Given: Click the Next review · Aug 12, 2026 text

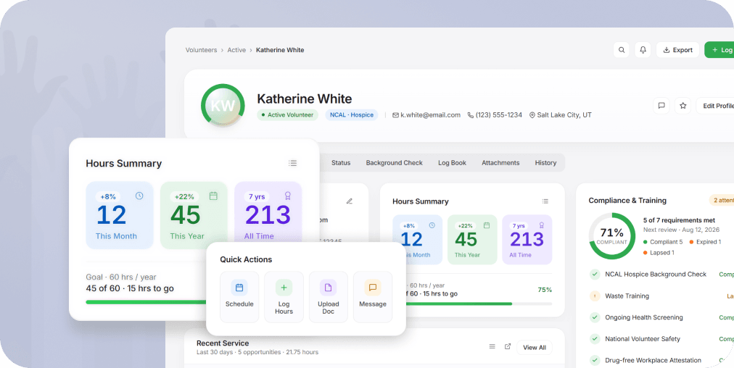Looking at the screenshot, I should pos(682,230).
